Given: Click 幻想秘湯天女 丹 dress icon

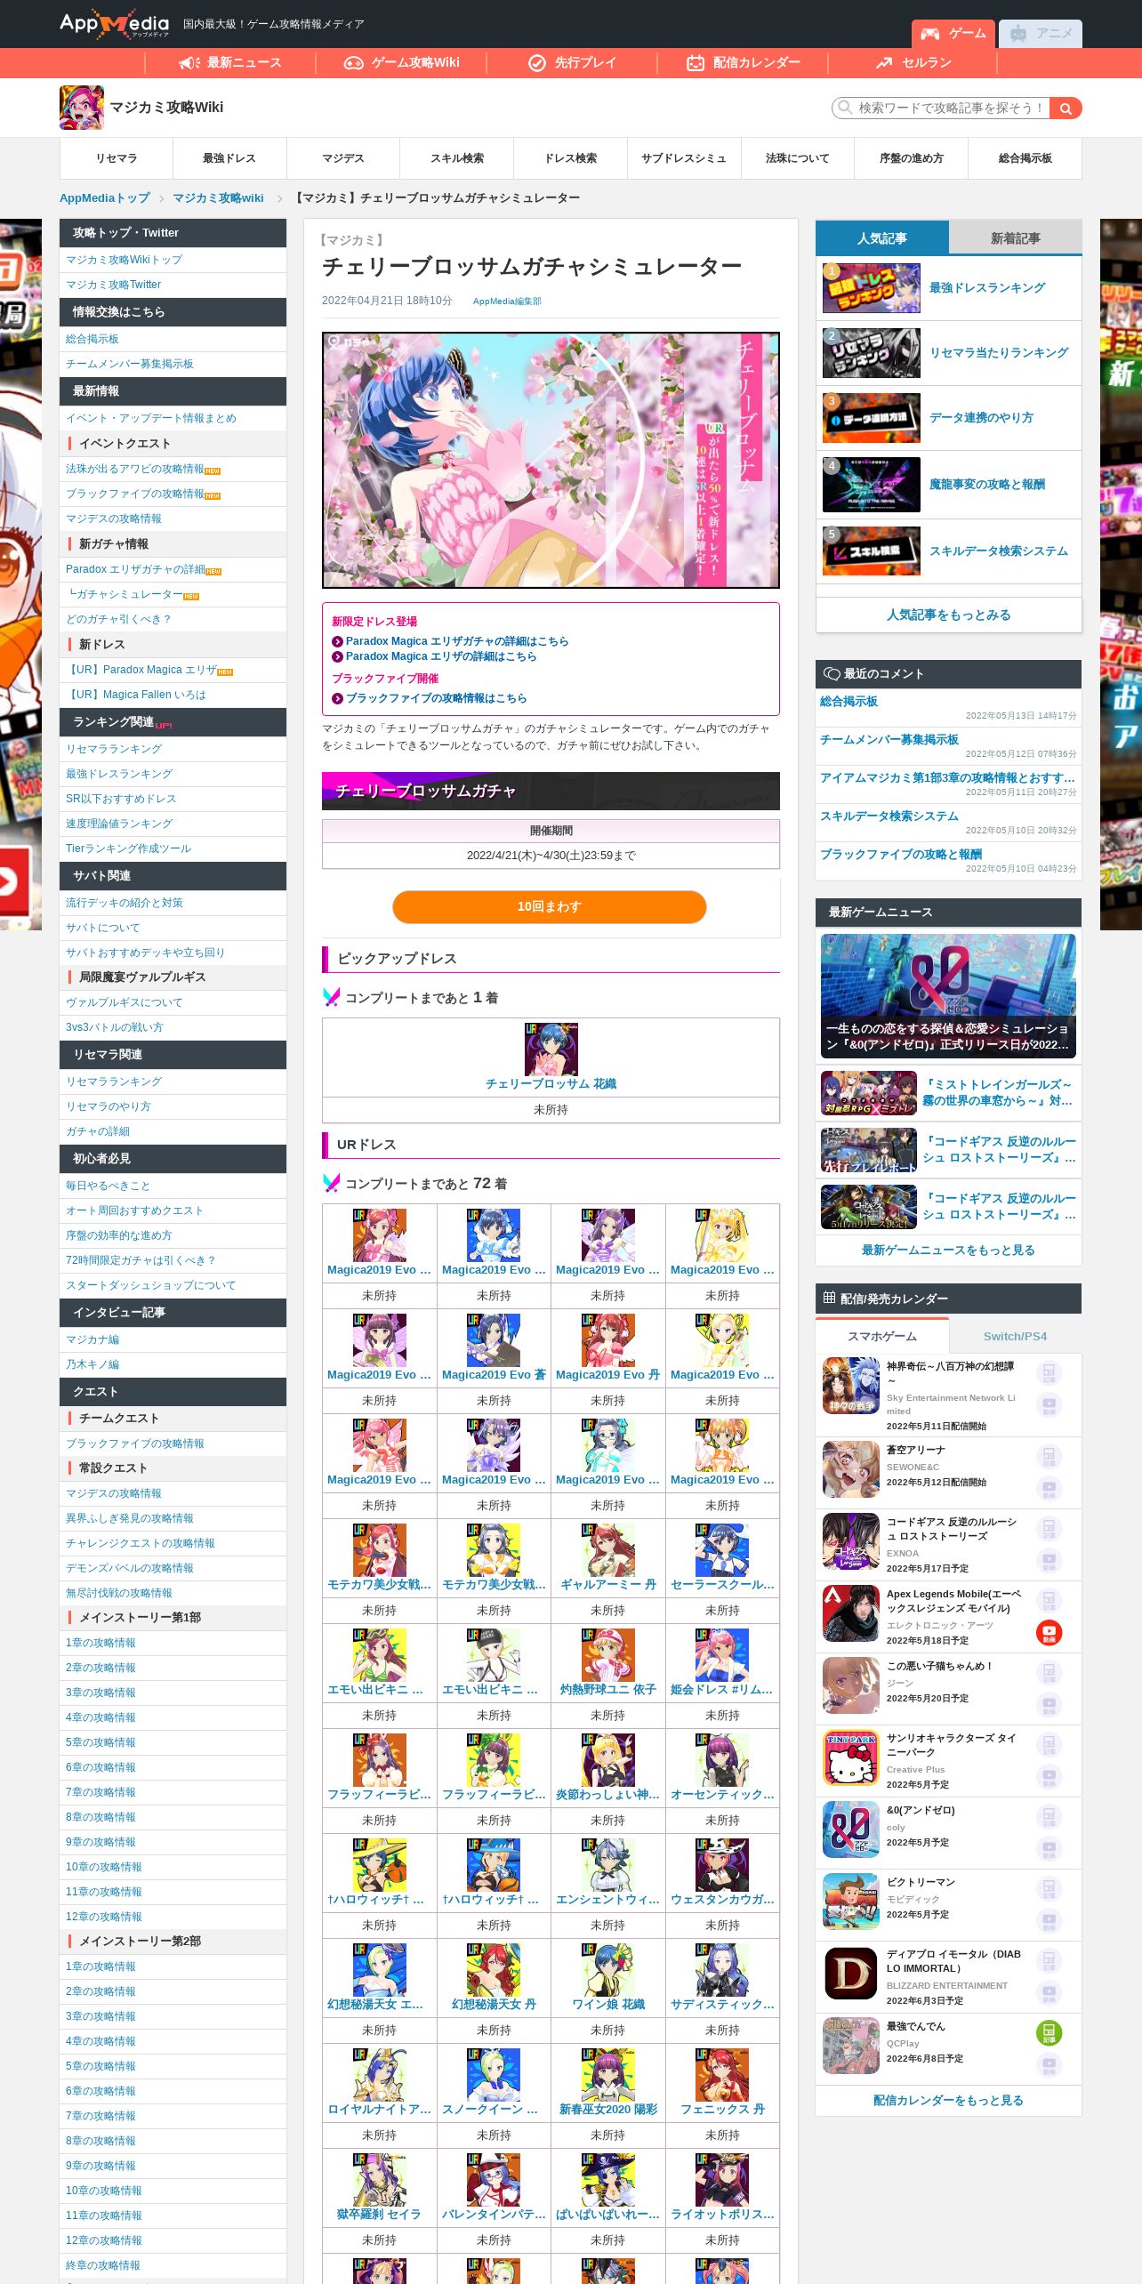Looking at the screenshot, I should (494, 1970).
